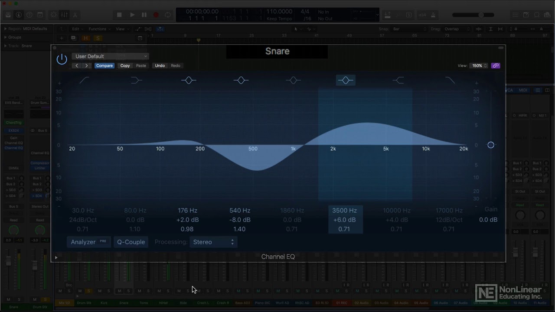
Task: Toggle the global S solo button
Action: 98,38
